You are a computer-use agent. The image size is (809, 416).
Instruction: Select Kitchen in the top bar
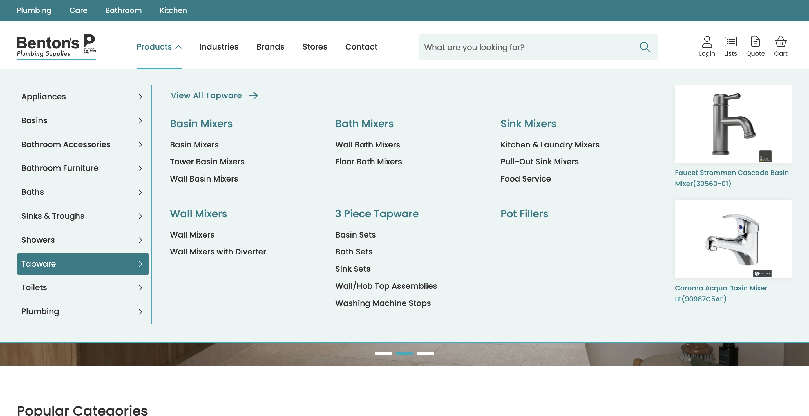[x=173, y=10]
